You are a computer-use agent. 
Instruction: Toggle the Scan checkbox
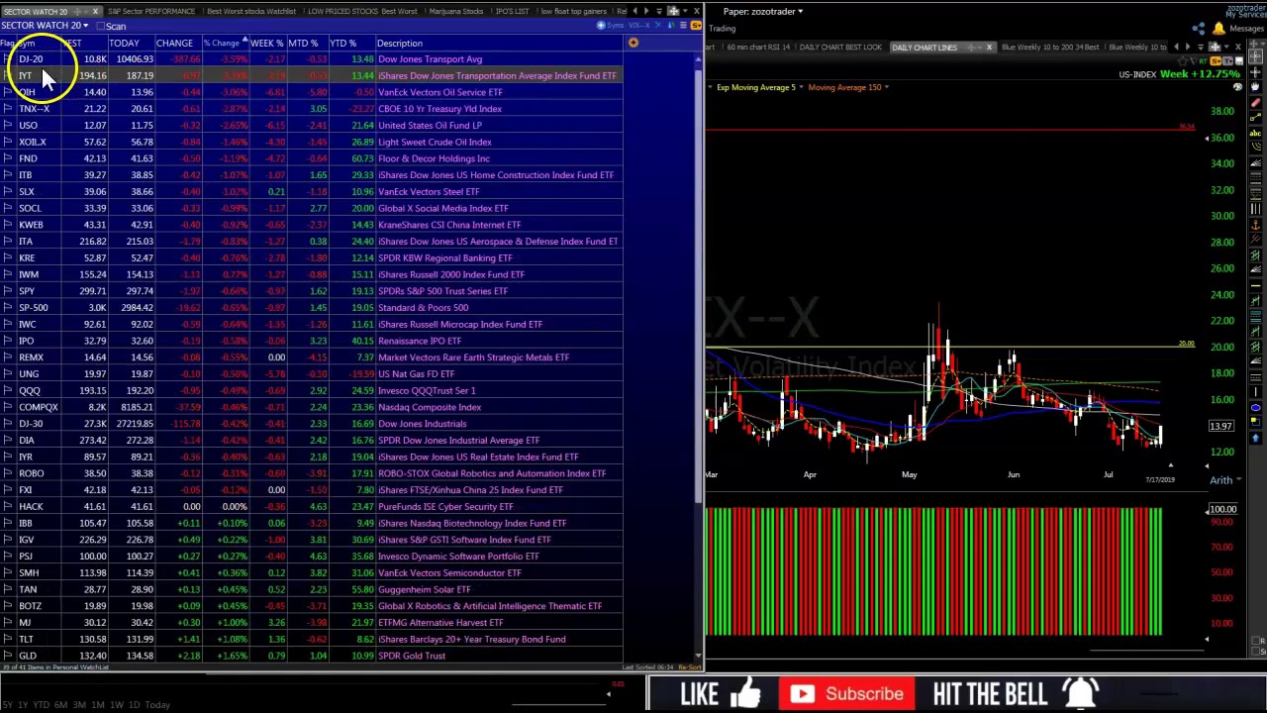point(100,26)
